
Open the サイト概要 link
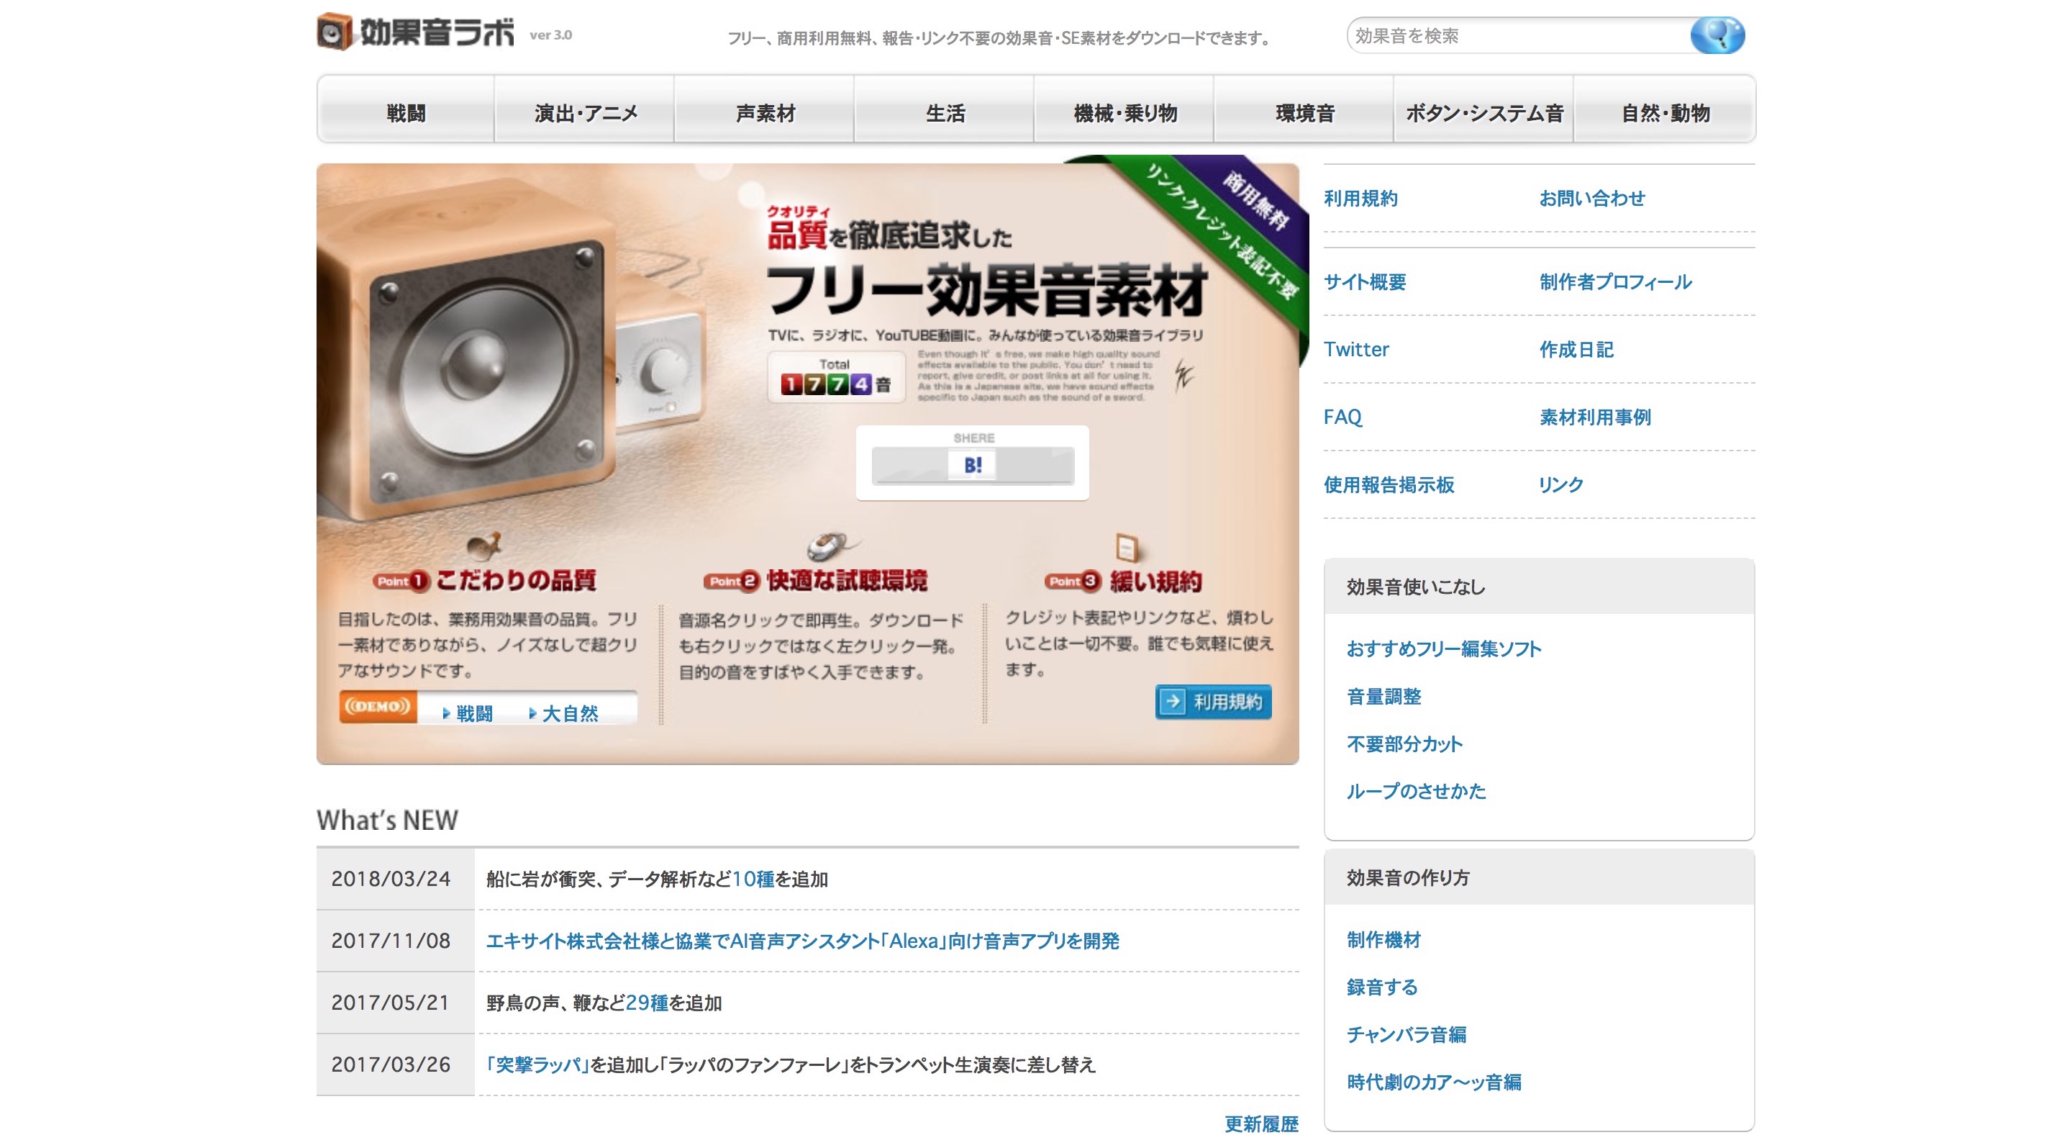pos(1364,281)
